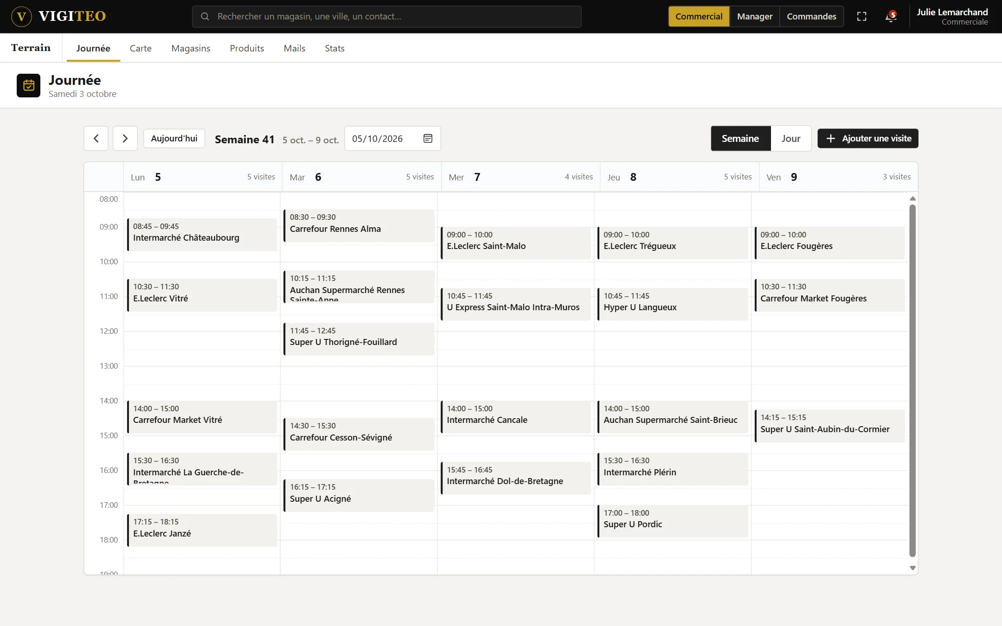
Task: Open E.Leclerc Saint-Malo visit
Action: (x=516, y=243)
